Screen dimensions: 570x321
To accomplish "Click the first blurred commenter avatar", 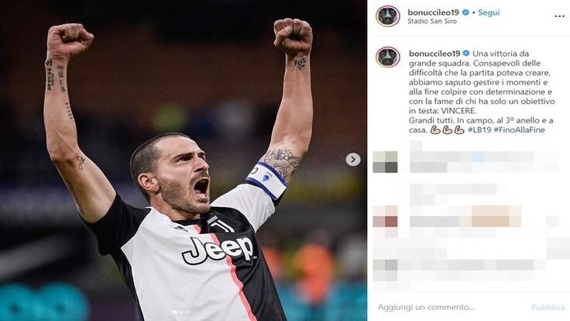I will pos(386,162).
